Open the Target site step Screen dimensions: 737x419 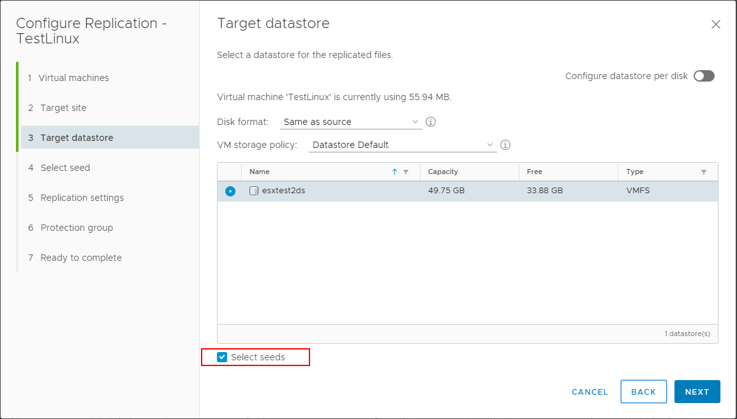63,107
